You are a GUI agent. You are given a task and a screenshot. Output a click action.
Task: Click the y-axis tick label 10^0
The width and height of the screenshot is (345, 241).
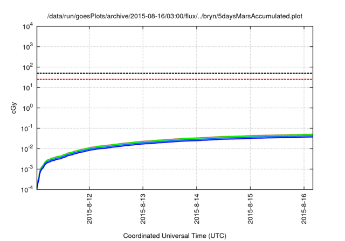coord(27,108)
